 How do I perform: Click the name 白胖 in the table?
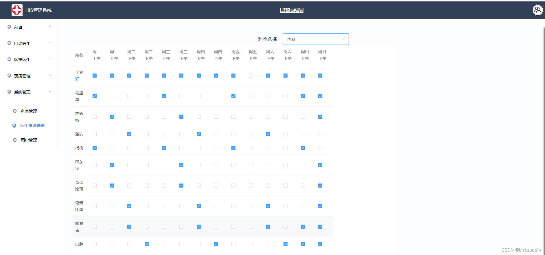(79, 244)
